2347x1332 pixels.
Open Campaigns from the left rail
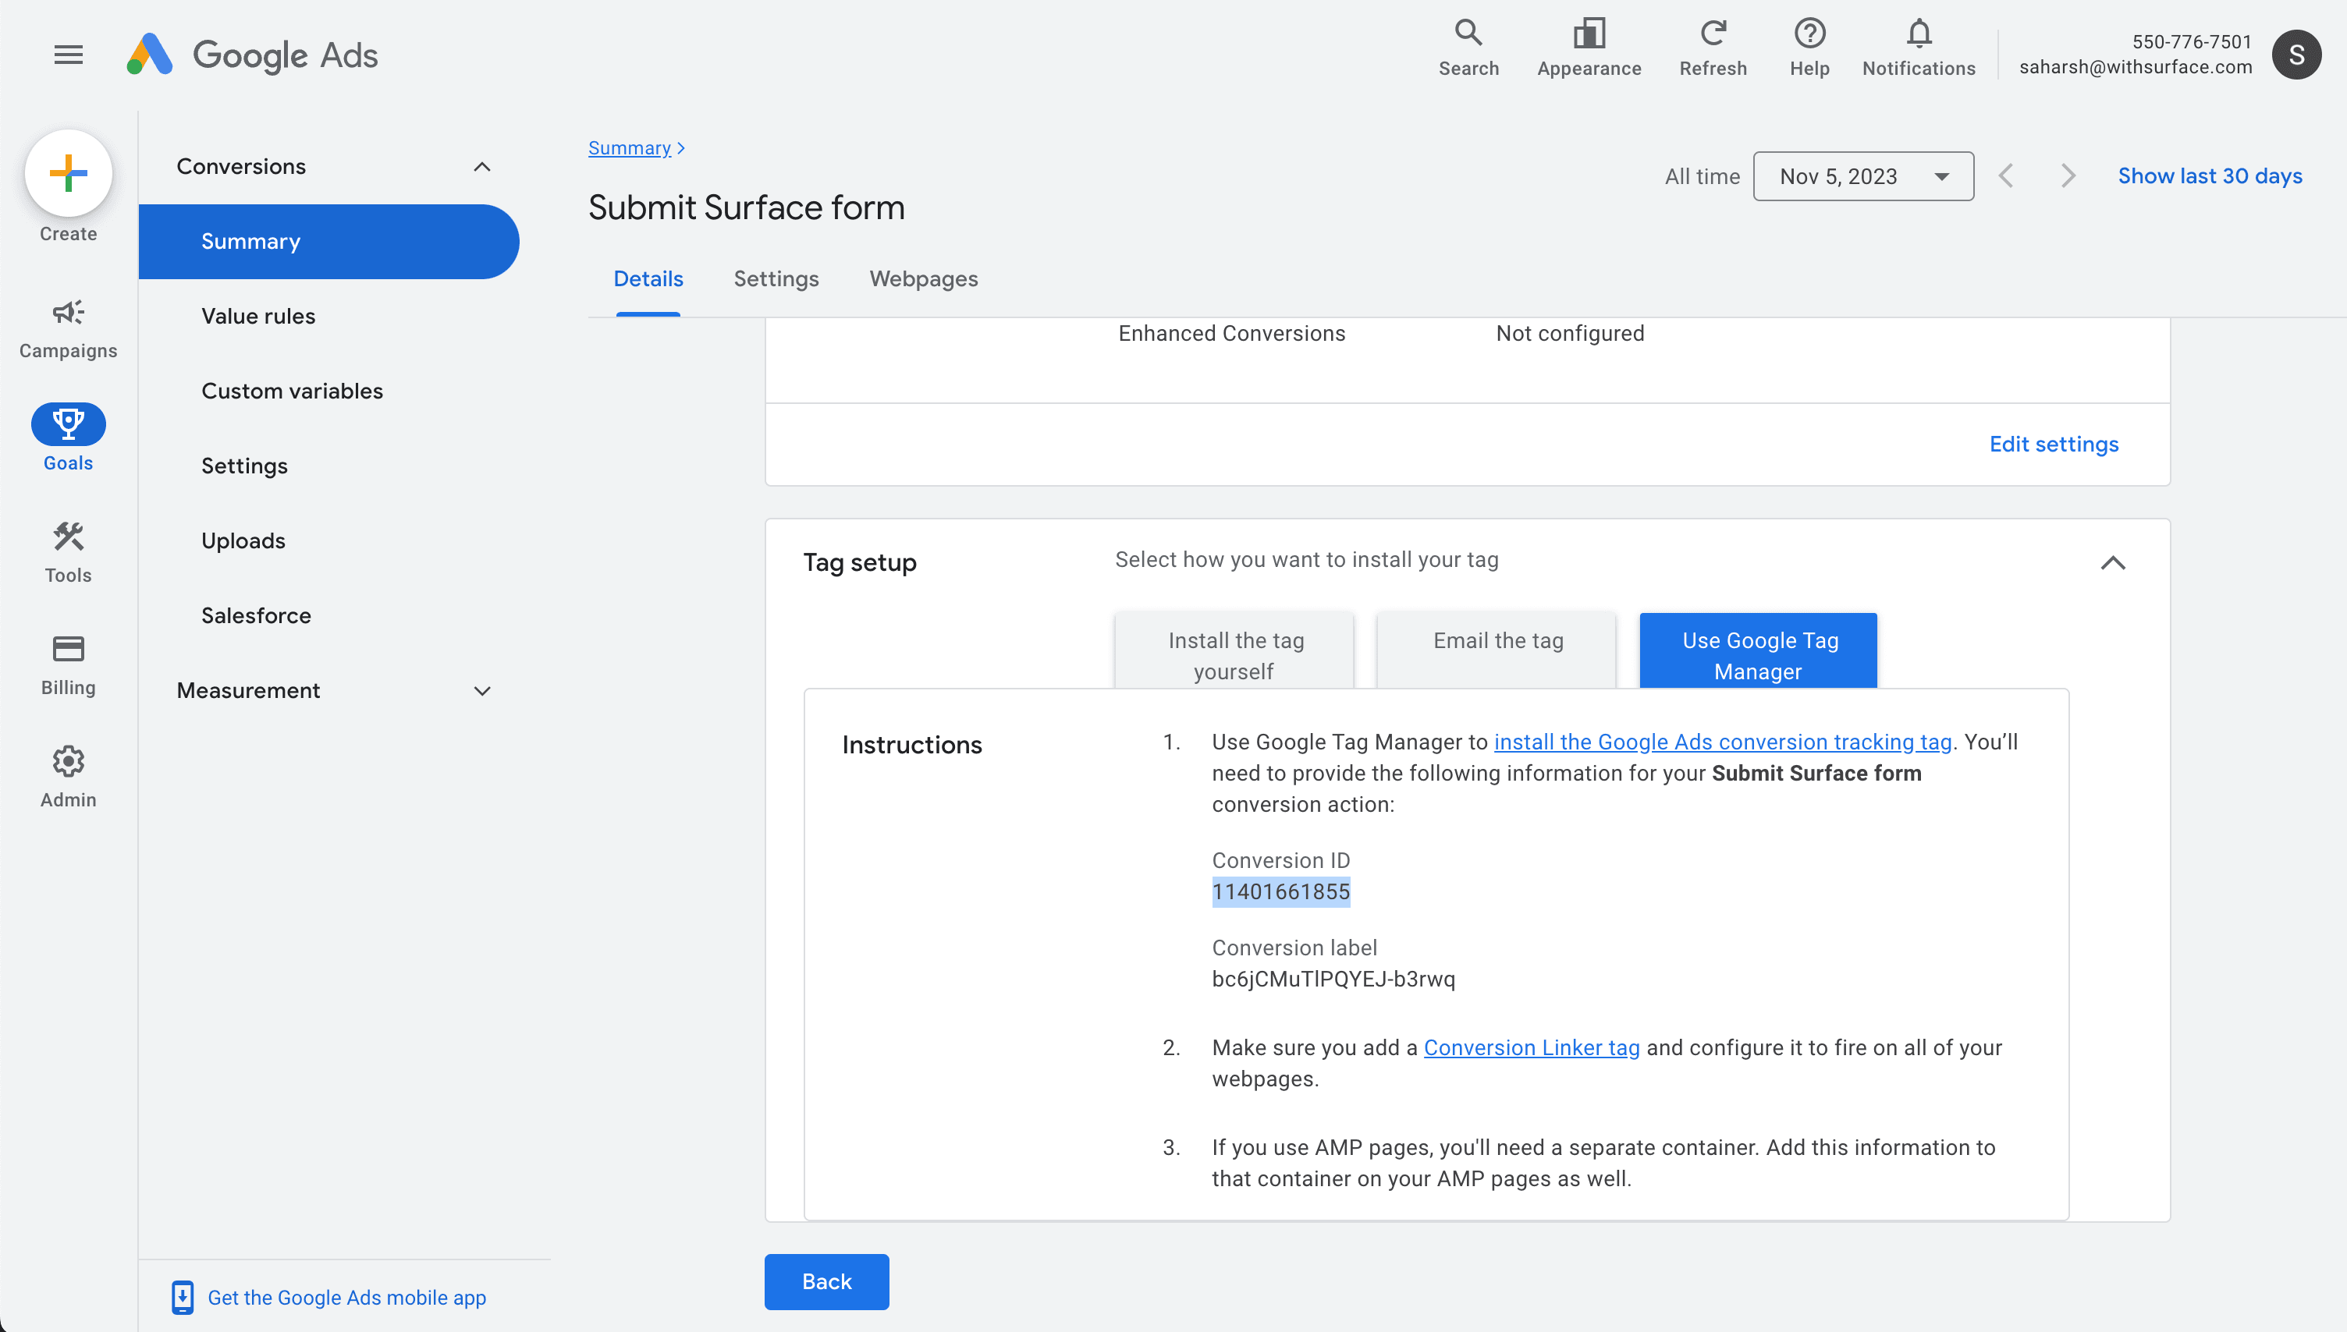click(69, 329)
